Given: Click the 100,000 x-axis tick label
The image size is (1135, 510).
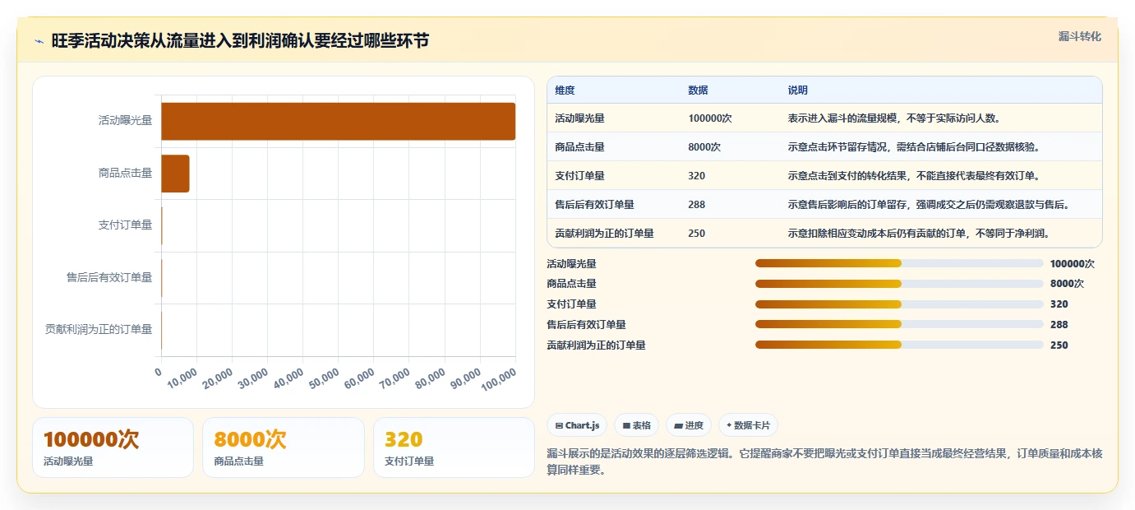Looking at the screenshot, I should (500, 381).
